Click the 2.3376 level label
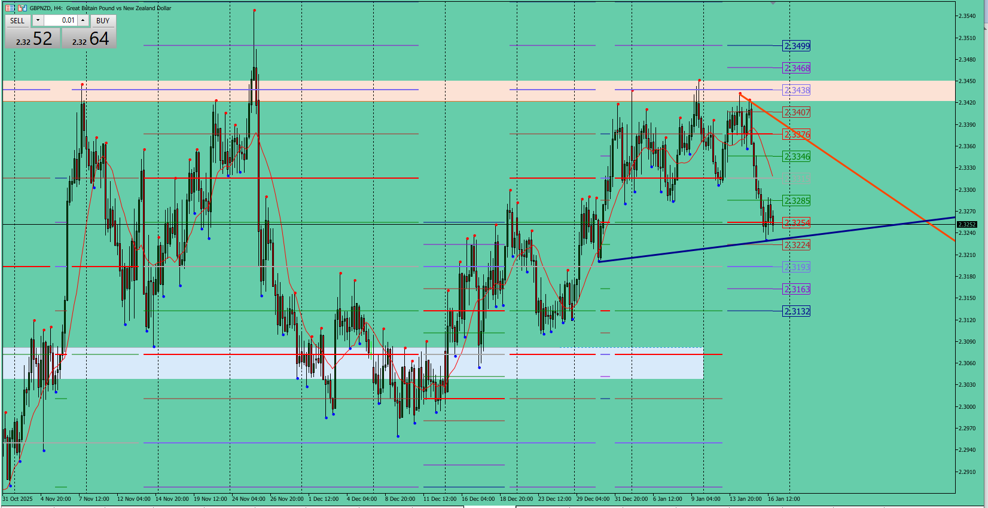988x508 pixels. pos(797,134)
